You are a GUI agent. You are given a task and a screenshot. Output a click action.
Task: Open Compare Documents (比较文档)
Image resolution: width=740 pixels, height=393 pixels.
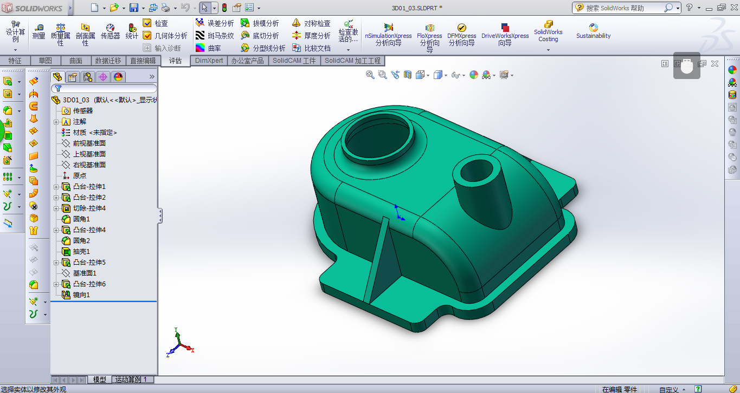click(311, 48)
